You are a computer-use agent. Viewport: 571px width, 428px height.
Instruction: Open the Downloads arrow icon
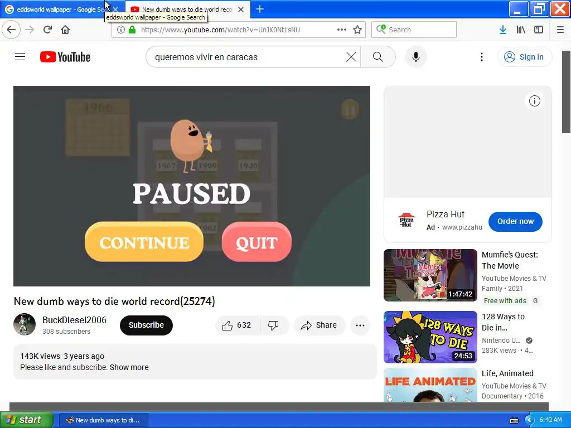click(503, 30)
